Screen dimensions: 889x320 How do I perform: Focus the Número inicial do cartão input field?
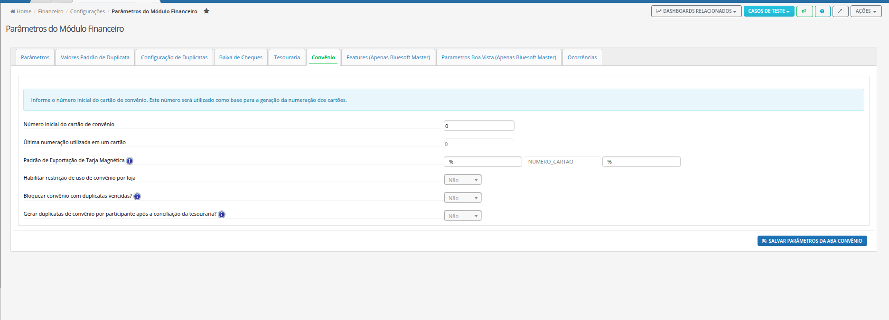coord(479,126)
